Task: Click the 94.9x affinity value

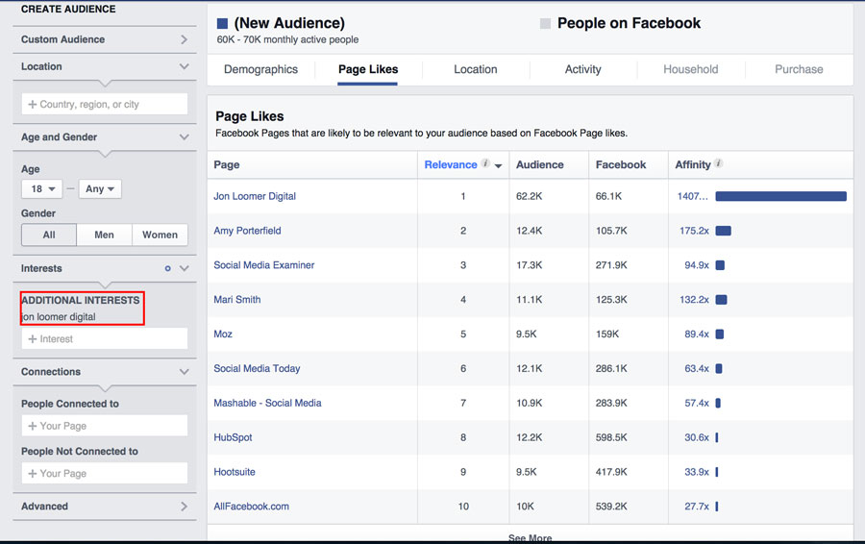Action: point(697,265)
